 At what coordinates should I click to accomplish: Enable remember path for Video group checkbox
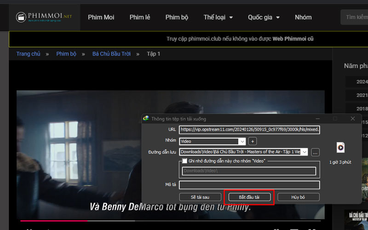pyautogui.click(x=185, y=161)
